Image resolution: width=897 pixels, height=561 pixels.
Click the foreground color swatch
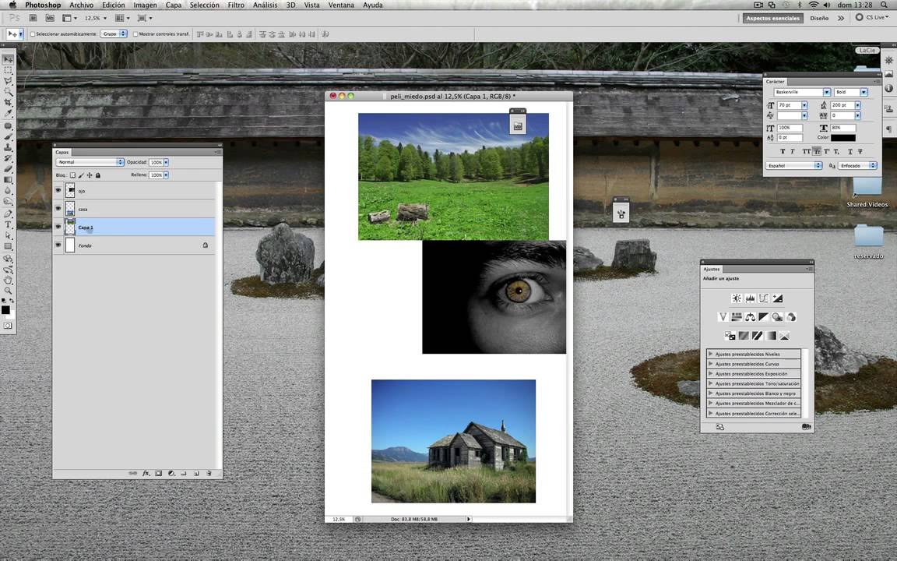(5, 309)
